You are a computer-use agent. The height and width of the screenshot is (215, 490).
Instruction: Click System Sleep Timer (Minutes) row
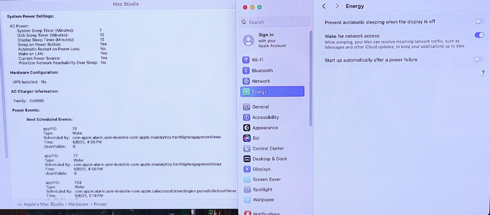click(x=59, y=30)
